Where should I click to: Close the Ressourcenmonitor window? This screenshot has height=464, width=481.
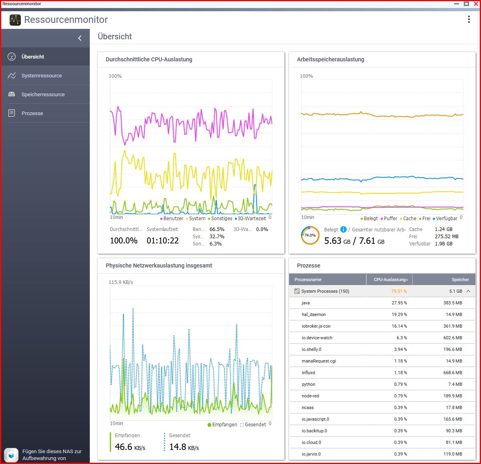click(x=475, y=4)
